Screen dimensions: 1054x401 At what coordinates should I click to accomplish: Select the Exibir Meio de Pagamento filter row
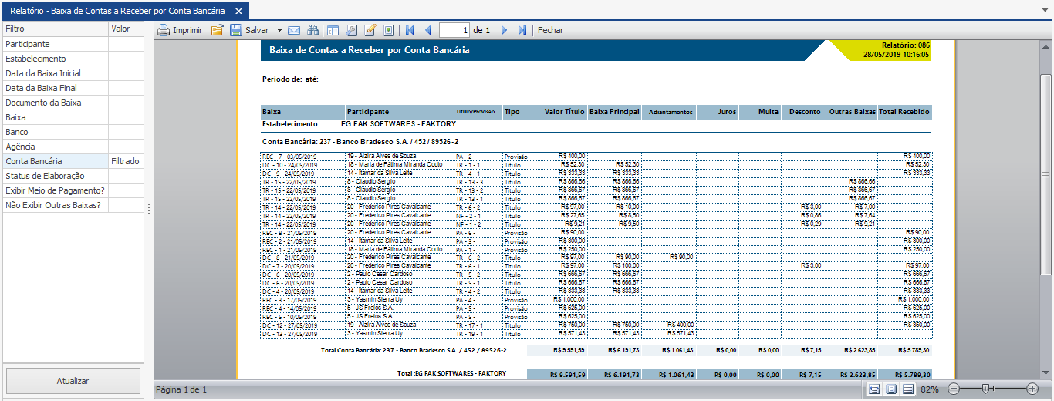[56, 190]
